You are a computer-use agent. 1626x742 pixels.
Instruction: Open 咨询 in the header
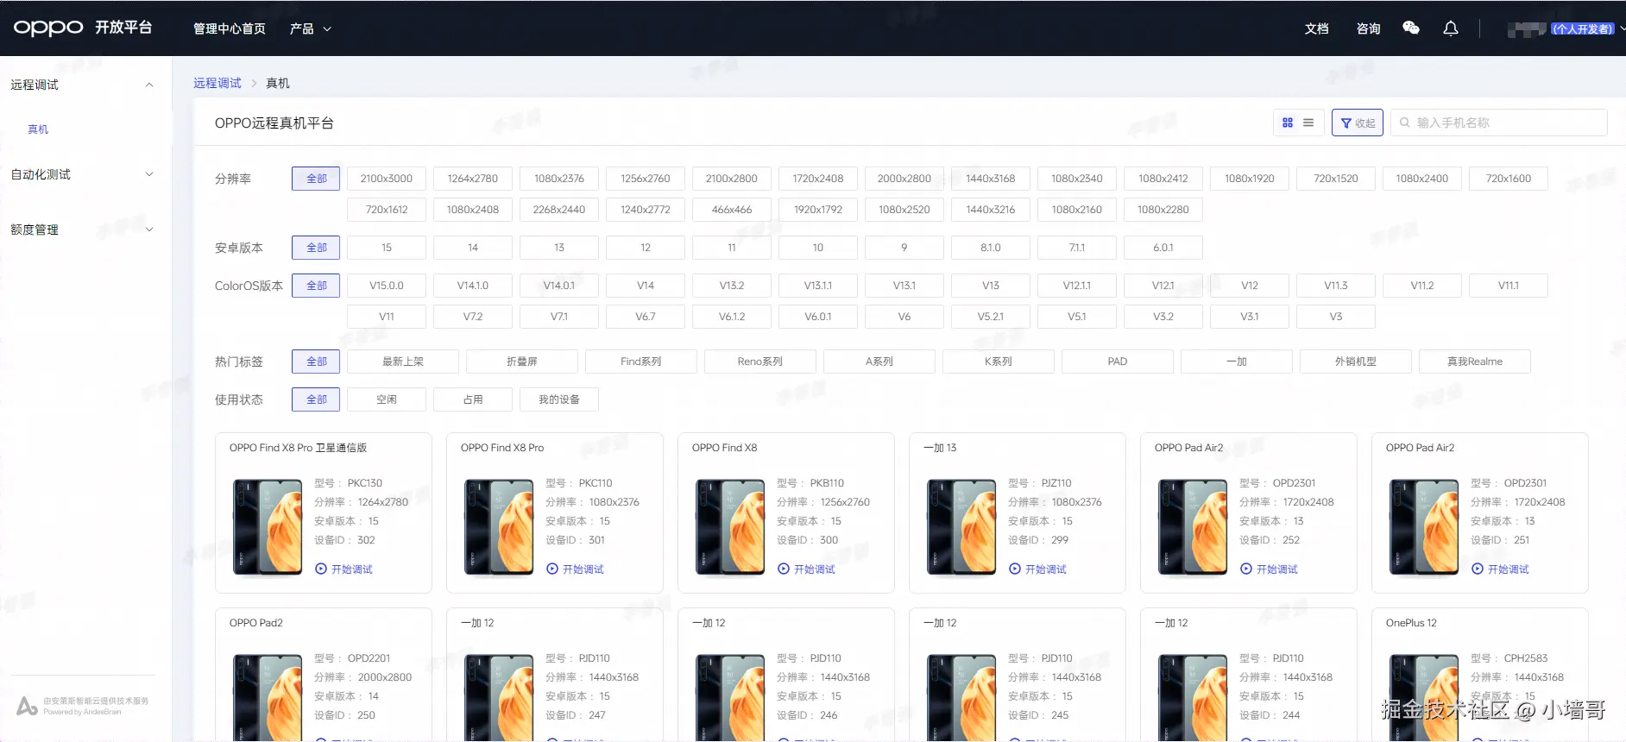(1369, 28)
